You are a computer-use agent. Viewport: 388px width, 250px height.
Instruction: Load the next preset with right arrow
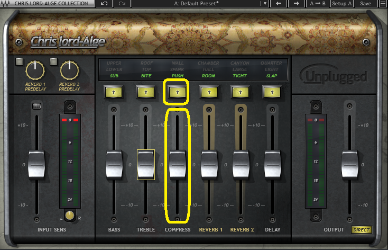(297, 4)
